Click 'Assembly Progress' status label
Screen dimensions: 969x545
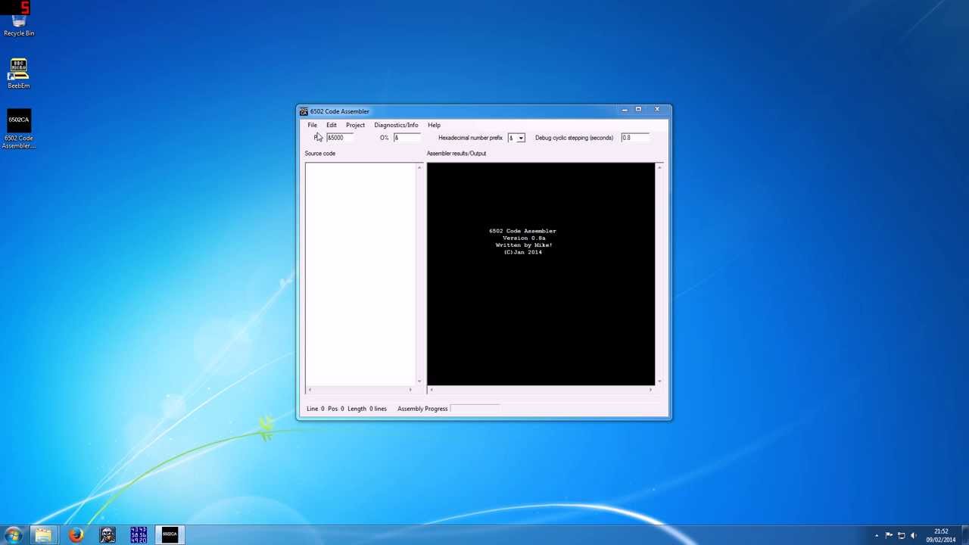422,409
